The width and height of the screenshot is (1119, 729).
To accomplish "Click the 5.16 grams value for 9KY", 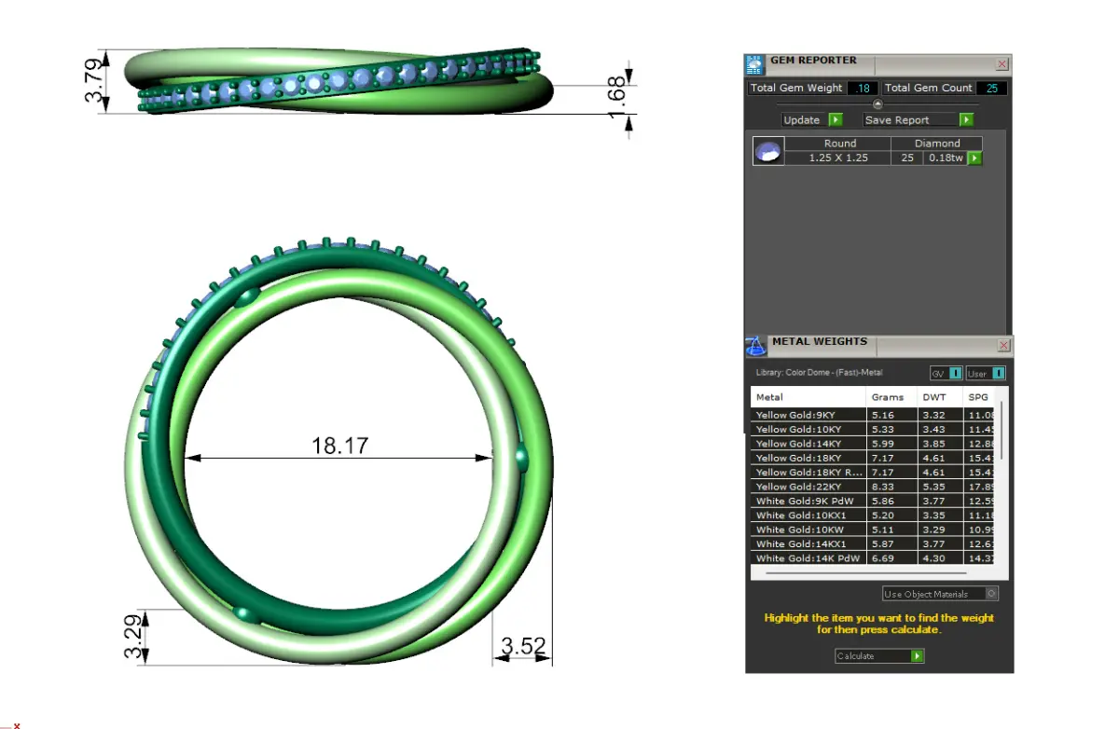I will click(x=883, y=415).
